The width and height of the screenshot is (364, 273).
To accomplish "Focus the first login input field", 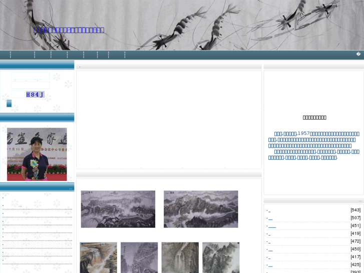I will coord(31,76).
